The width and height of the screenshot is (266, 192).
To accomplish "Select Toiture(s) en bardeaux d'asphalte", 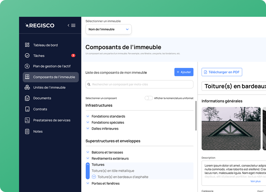I will point(123,177).
